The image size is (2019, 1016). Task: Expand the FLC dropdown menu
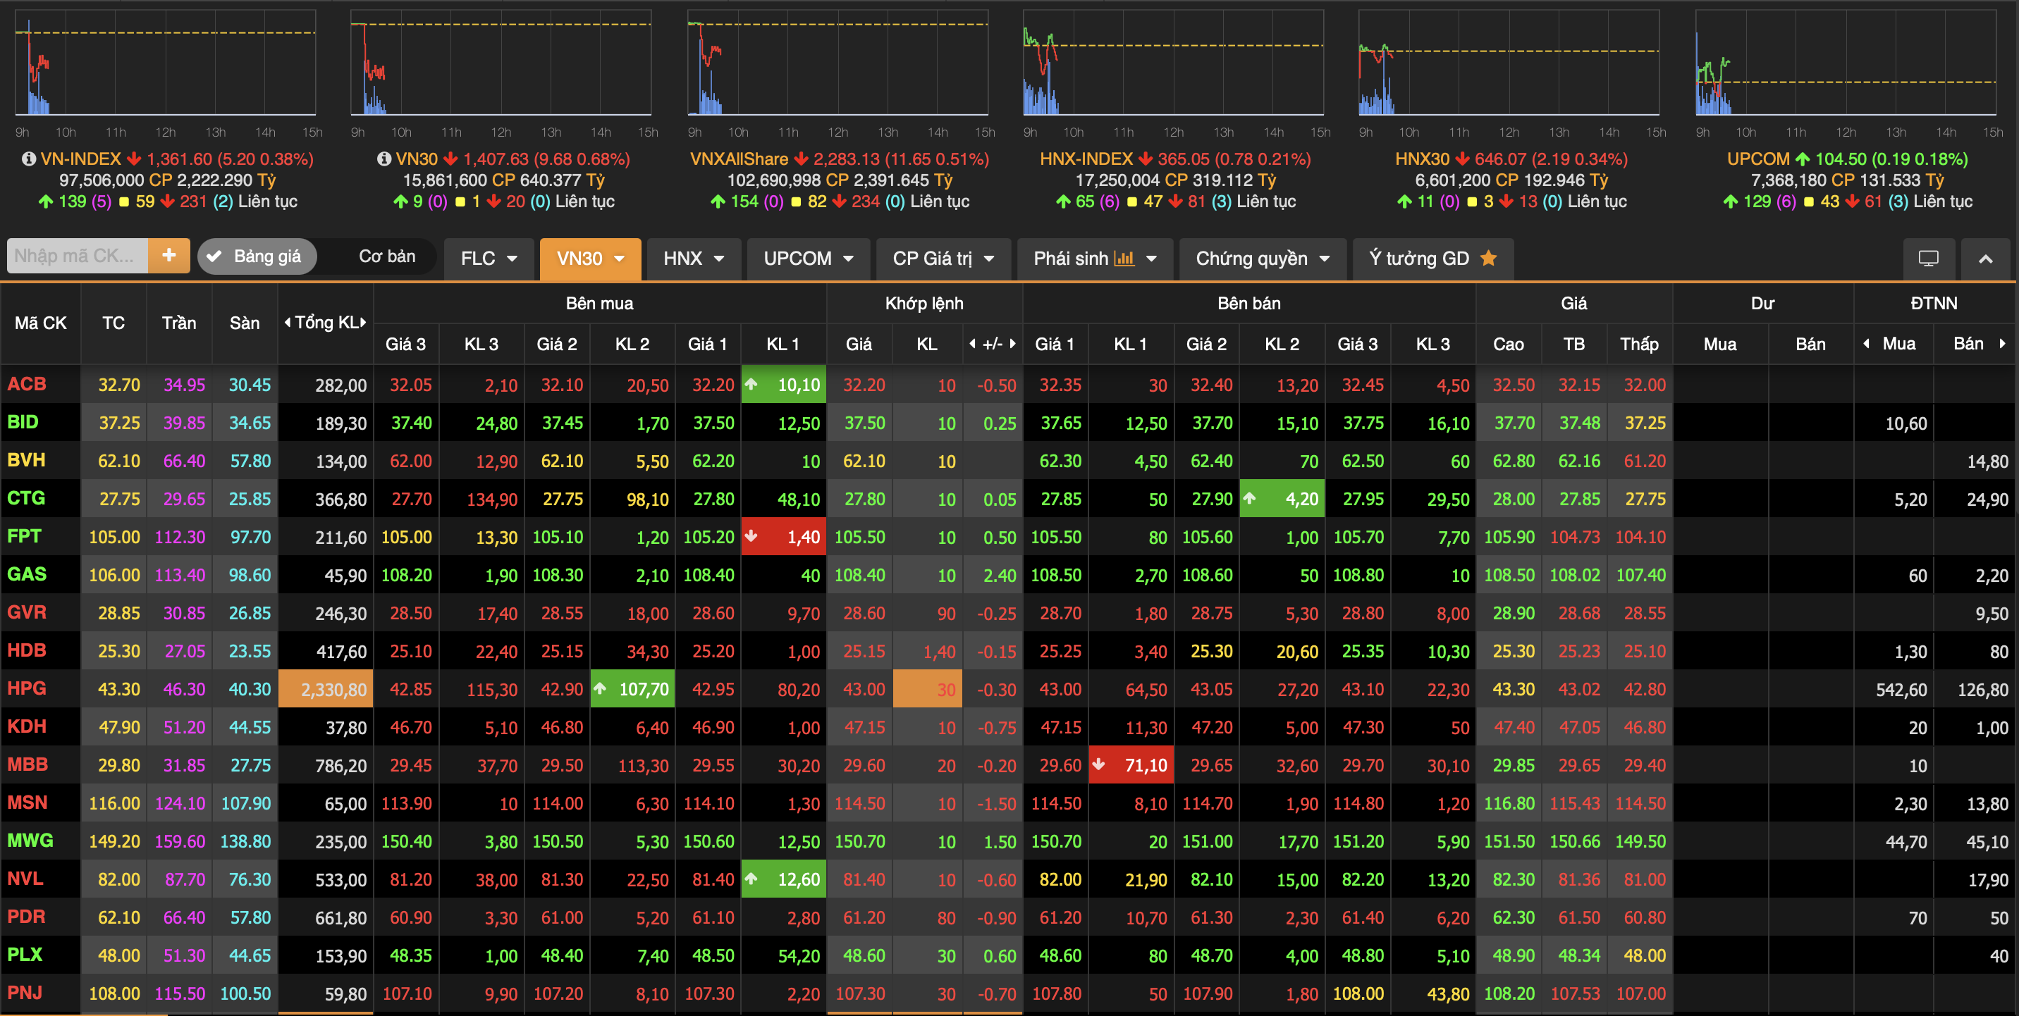[489, 259]
